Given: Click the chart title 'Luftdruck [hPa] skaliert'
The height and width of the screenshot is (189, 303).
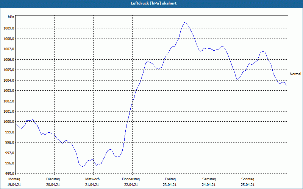Looking at the screenshot, I should (x=153, y=3).
